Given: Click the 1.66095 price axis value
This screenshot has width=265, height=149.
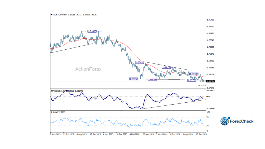Looking at the screenshot, I should (210, 68).
